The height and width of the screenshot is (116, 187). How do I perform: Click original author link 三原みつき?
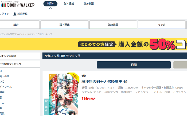click(131, 88)
